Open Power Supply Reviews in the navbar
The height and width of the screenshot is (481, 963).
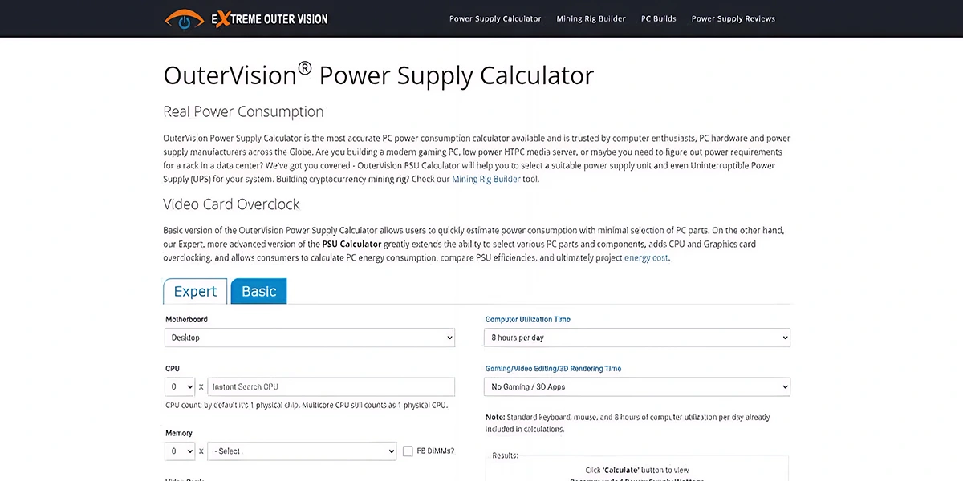[733, 18]
